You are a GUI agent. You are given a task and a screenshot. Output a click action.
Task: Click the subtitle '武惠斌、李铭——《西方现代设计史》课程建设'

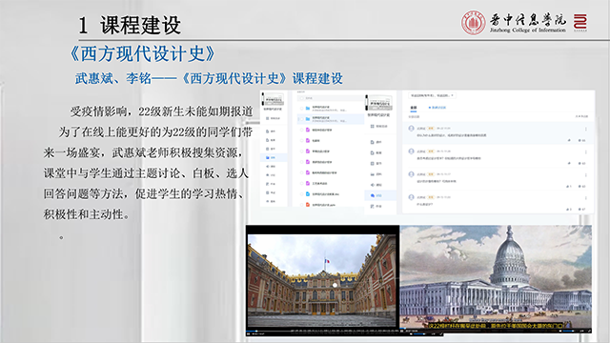click(209, 78)
